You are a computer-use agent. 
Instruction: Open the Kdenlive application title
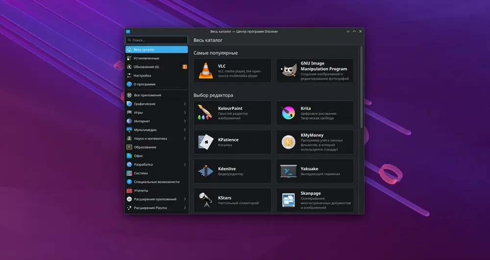[226, 169]
